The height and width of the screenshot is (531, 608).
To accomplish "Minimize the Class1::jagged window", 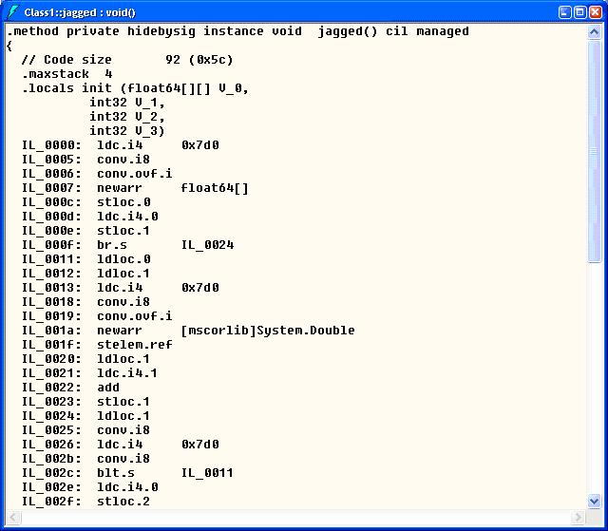I will pyautogui.click(x=565, y=12).
